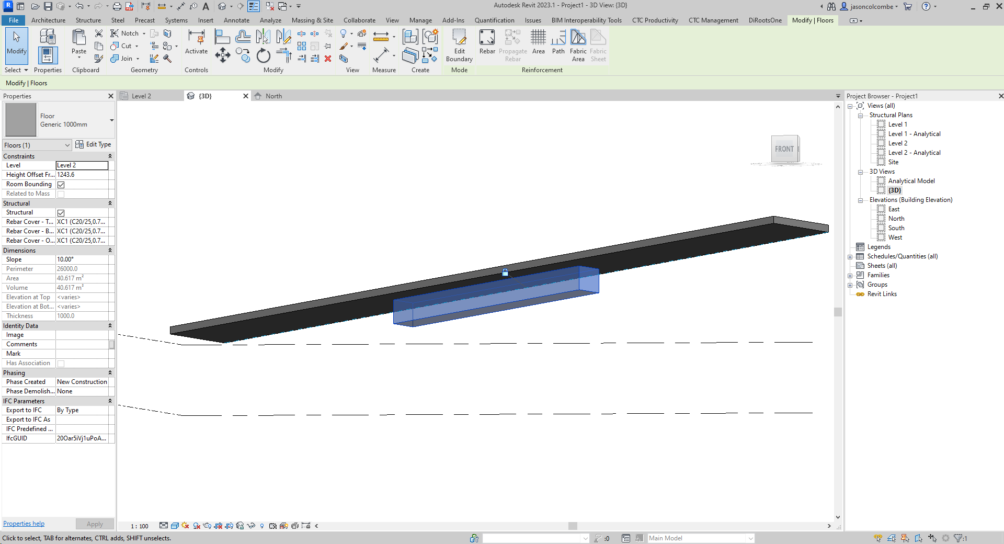
Task: Open the Properties help link
Action: click(23, 523)
